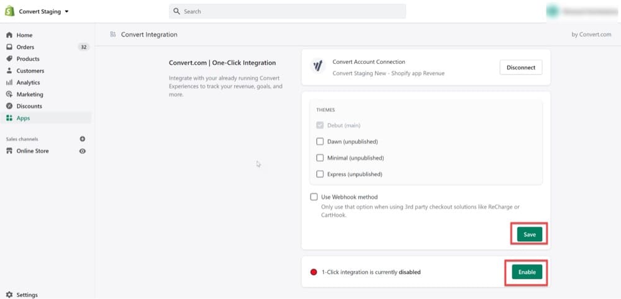Check the Minimal (unpublished) theme checkbox
This screenshot has width=621, height=299.
[x=320, y=158]
